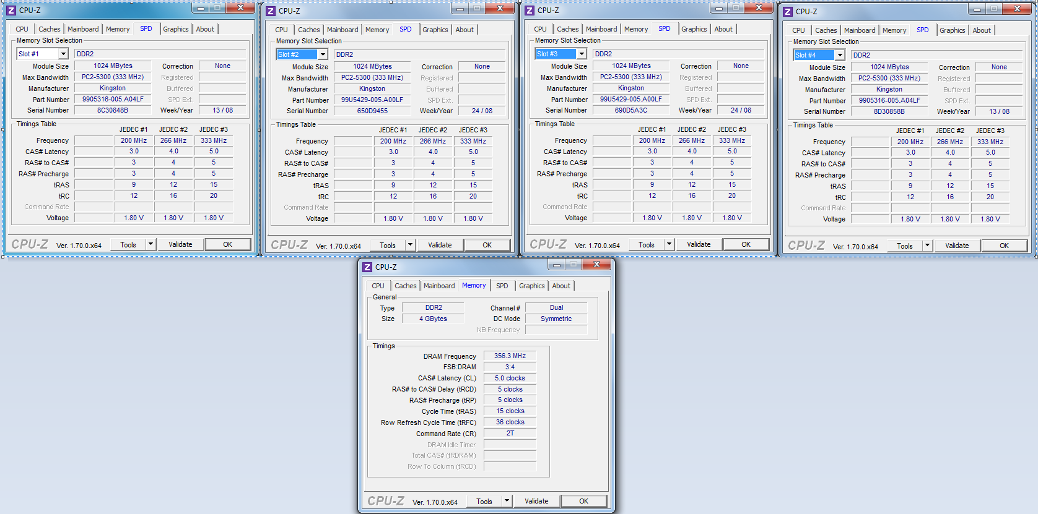Click the CPU-Z title icon in the Slot #4 window

[x=788, y=12]
